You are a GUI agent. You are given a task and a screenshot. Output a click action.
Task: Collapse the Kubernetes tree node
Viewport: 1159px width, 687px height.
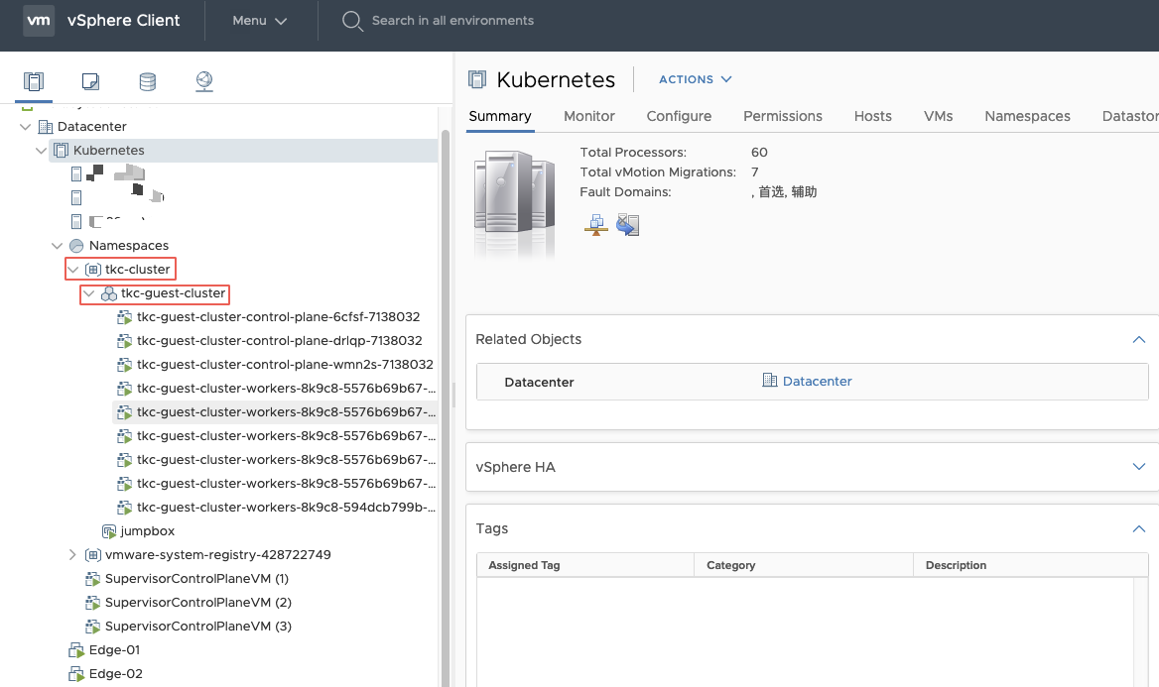click(x=42, y=150)
